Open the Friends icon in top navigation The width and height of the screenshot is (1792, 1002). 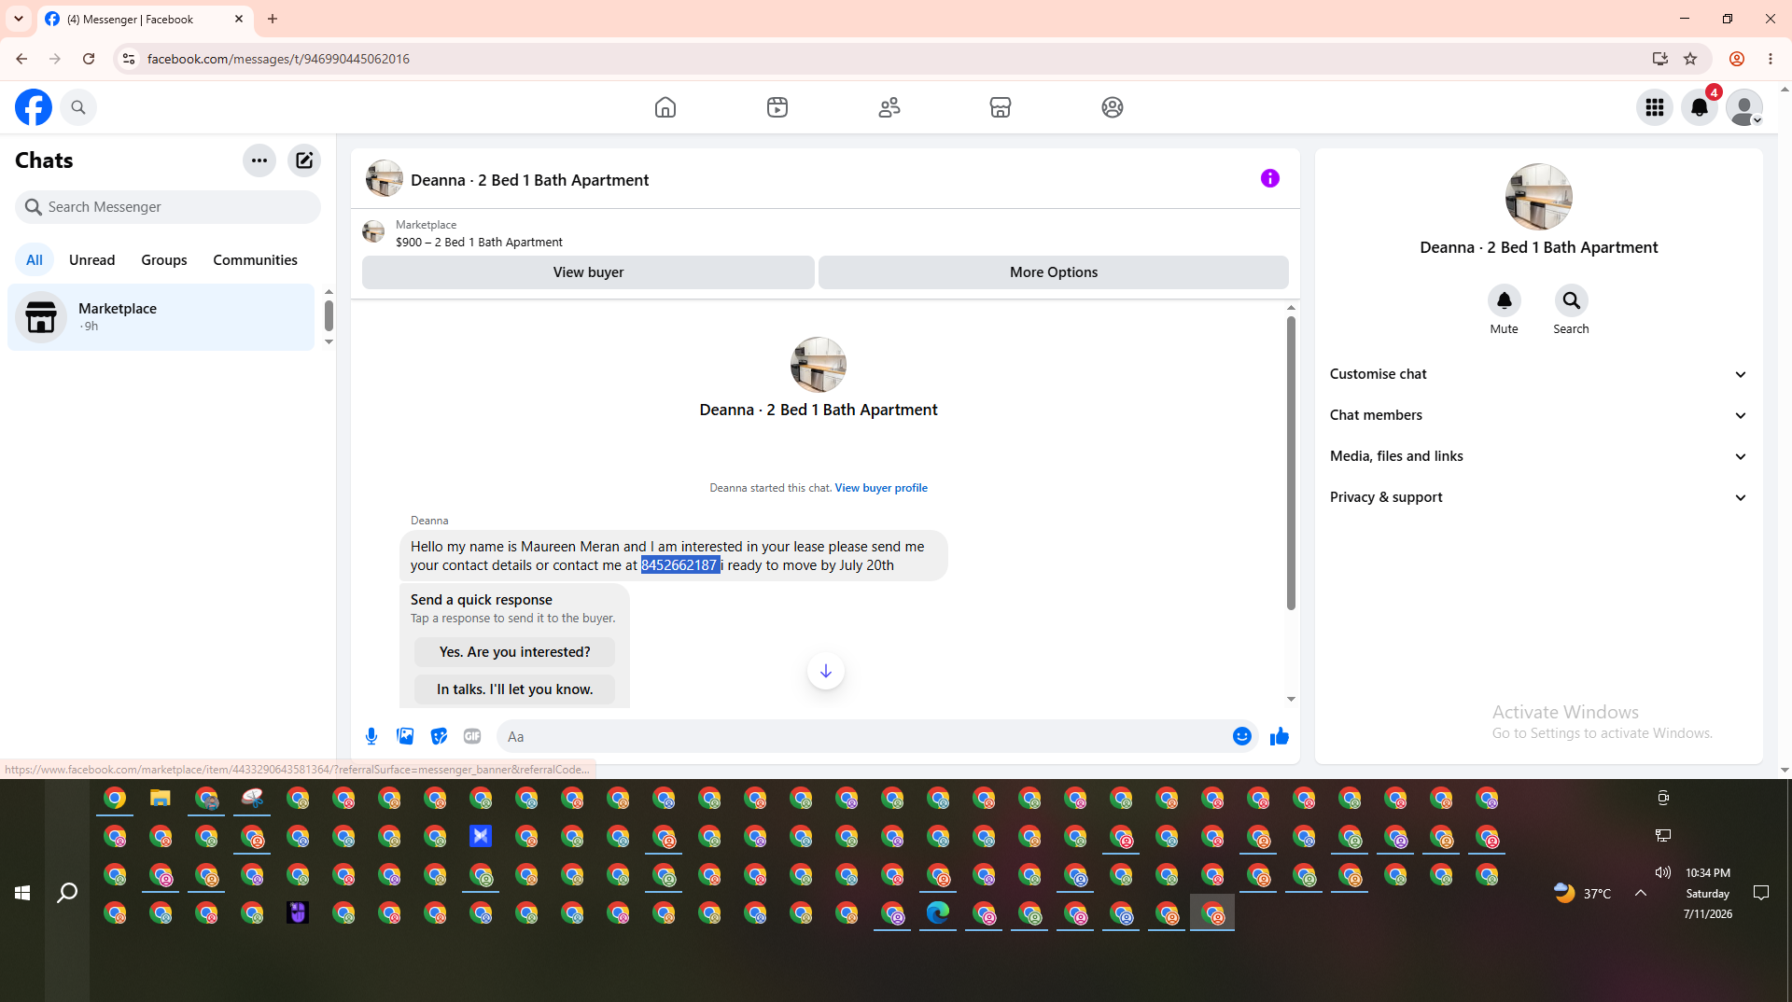click(x=889, y=107)
